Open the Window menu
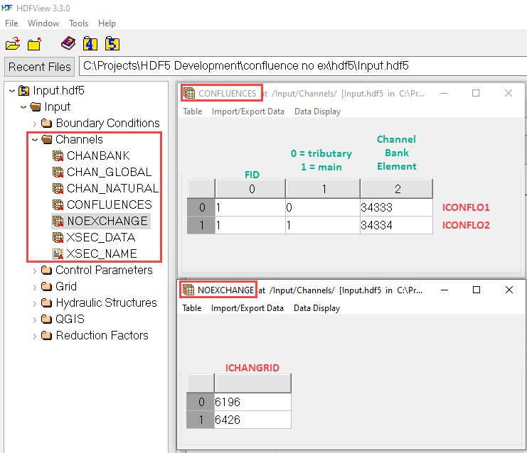 43,23
